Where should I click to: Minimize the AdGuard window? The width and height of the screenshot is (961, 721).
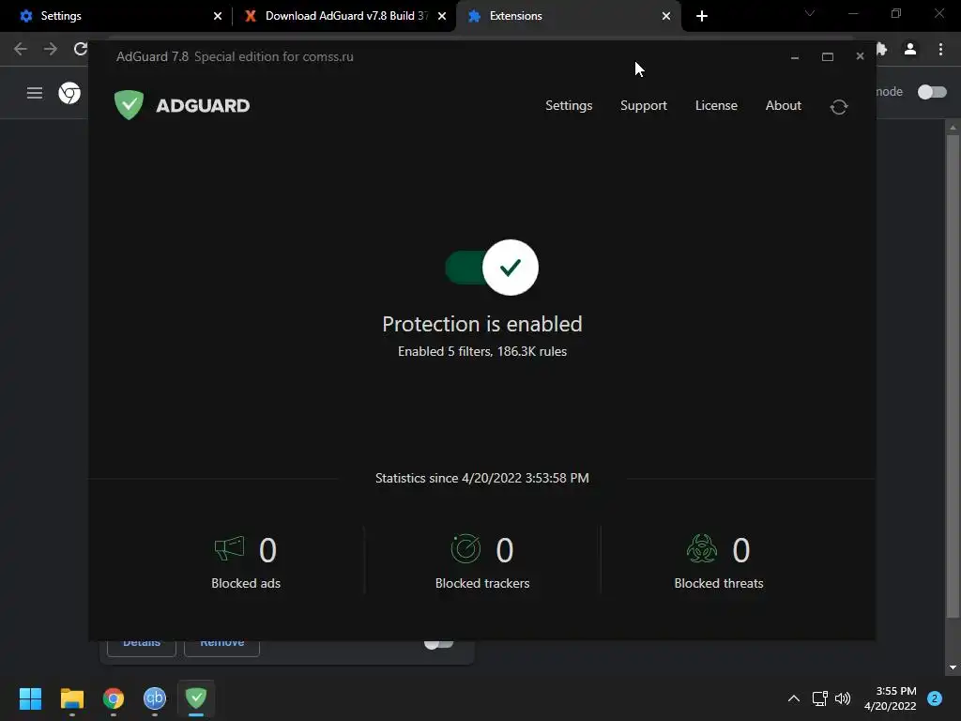pos(795,57)
